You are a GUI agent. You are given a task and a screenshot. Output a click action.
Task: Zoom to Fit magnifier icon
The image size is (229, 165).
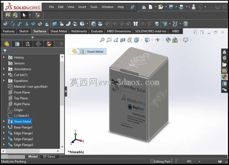[x=102, y=40]
